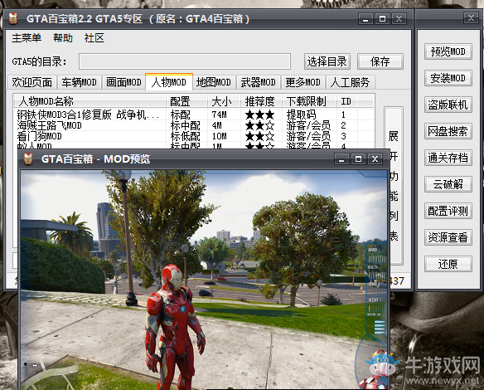This screenshot has width=484, height=390.
Task: Close the right-side function panel
Action: pos(471,18)
